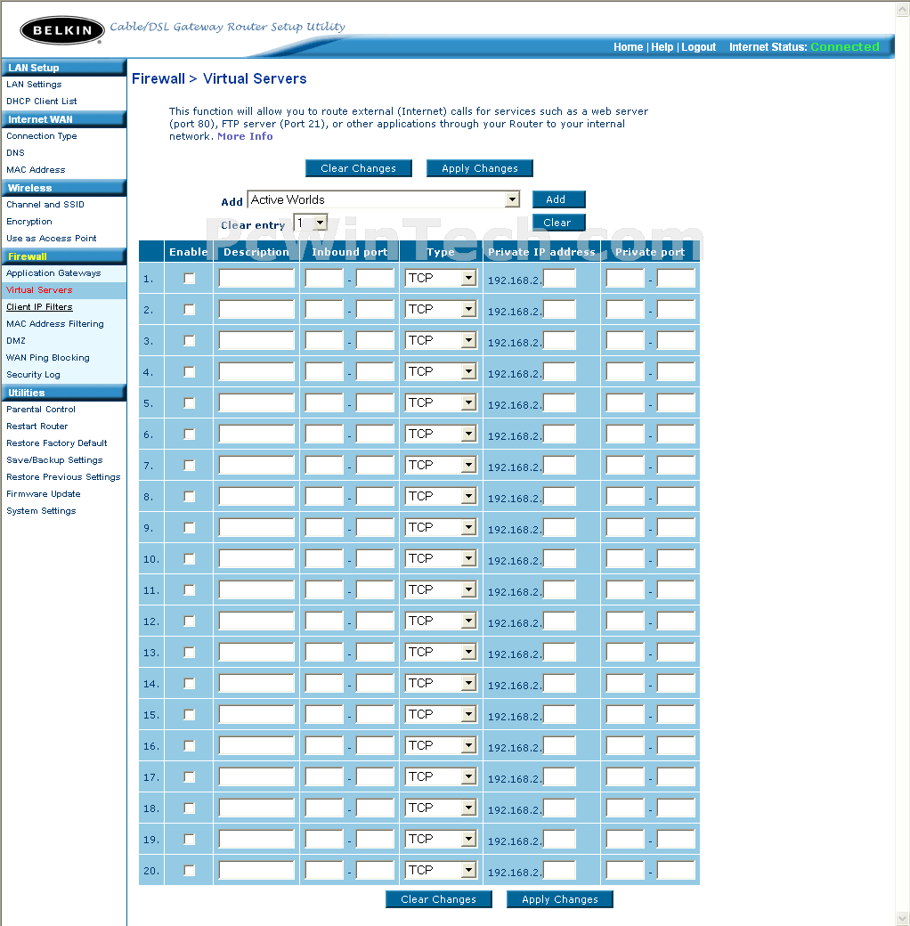910x926 pixels.
Task: Open Restore Factory Default page
Action: 57,443
